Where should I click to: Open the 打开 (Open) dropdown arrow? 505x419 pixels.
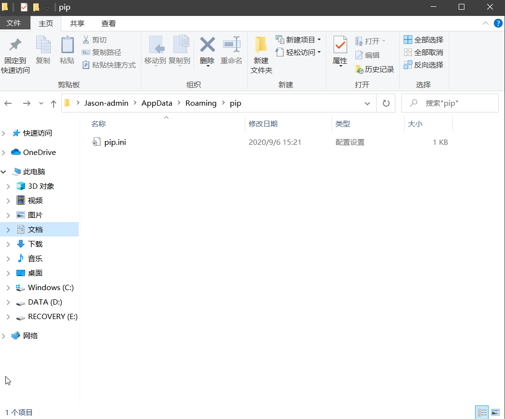pos(384,41)
